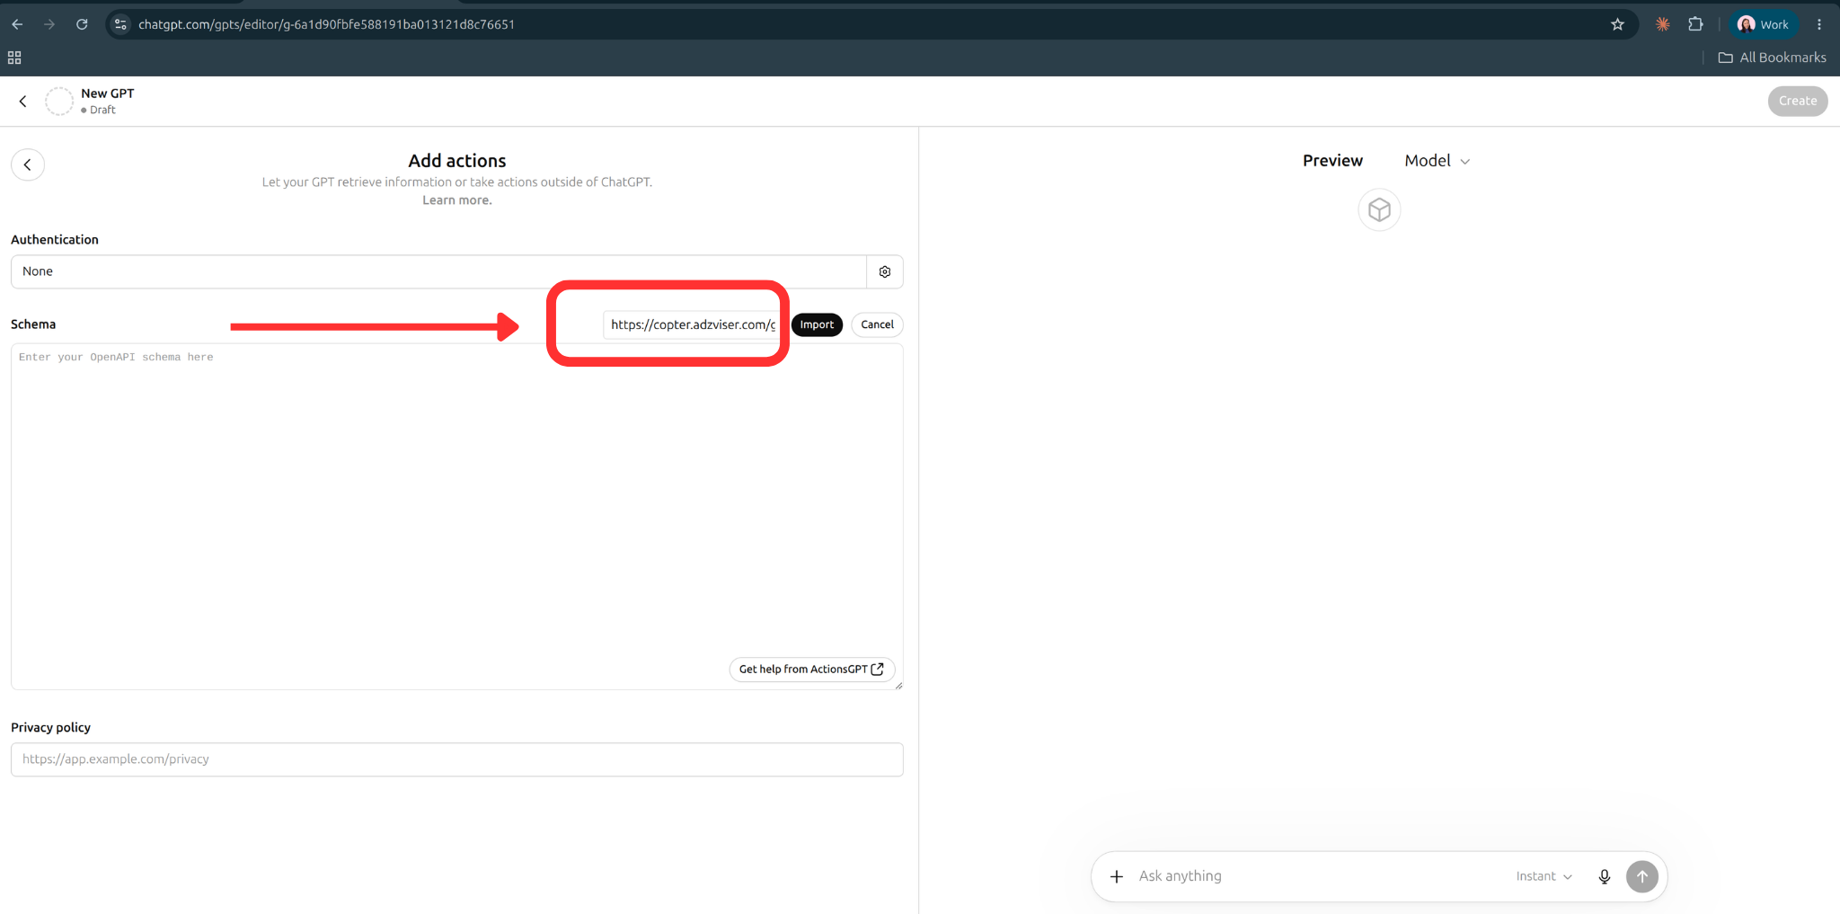Screen dimensions: 1840x914
Task: Bookmark this page with the star
Action: click(1617, 24)
